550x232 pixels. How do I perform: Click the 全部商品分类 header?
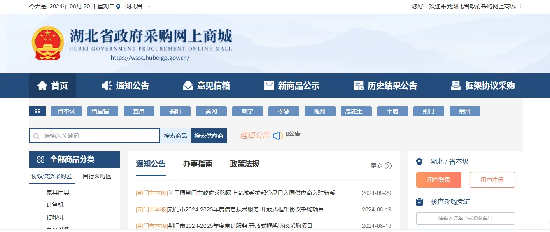pyautogui.click(x=75, y=160)
